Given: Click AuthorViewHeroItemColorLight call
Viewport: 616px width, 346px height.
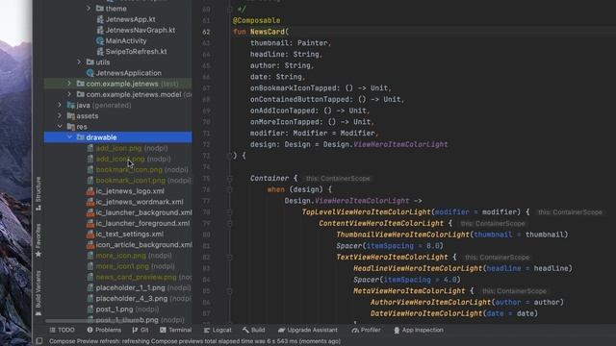Looking at the screenshot, I should (431, 302).
